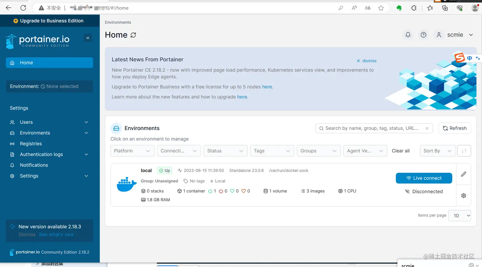Follow the how to upgrade 'here' link
The width and height of the screenshot is (482, 267).
coord(242,97)
